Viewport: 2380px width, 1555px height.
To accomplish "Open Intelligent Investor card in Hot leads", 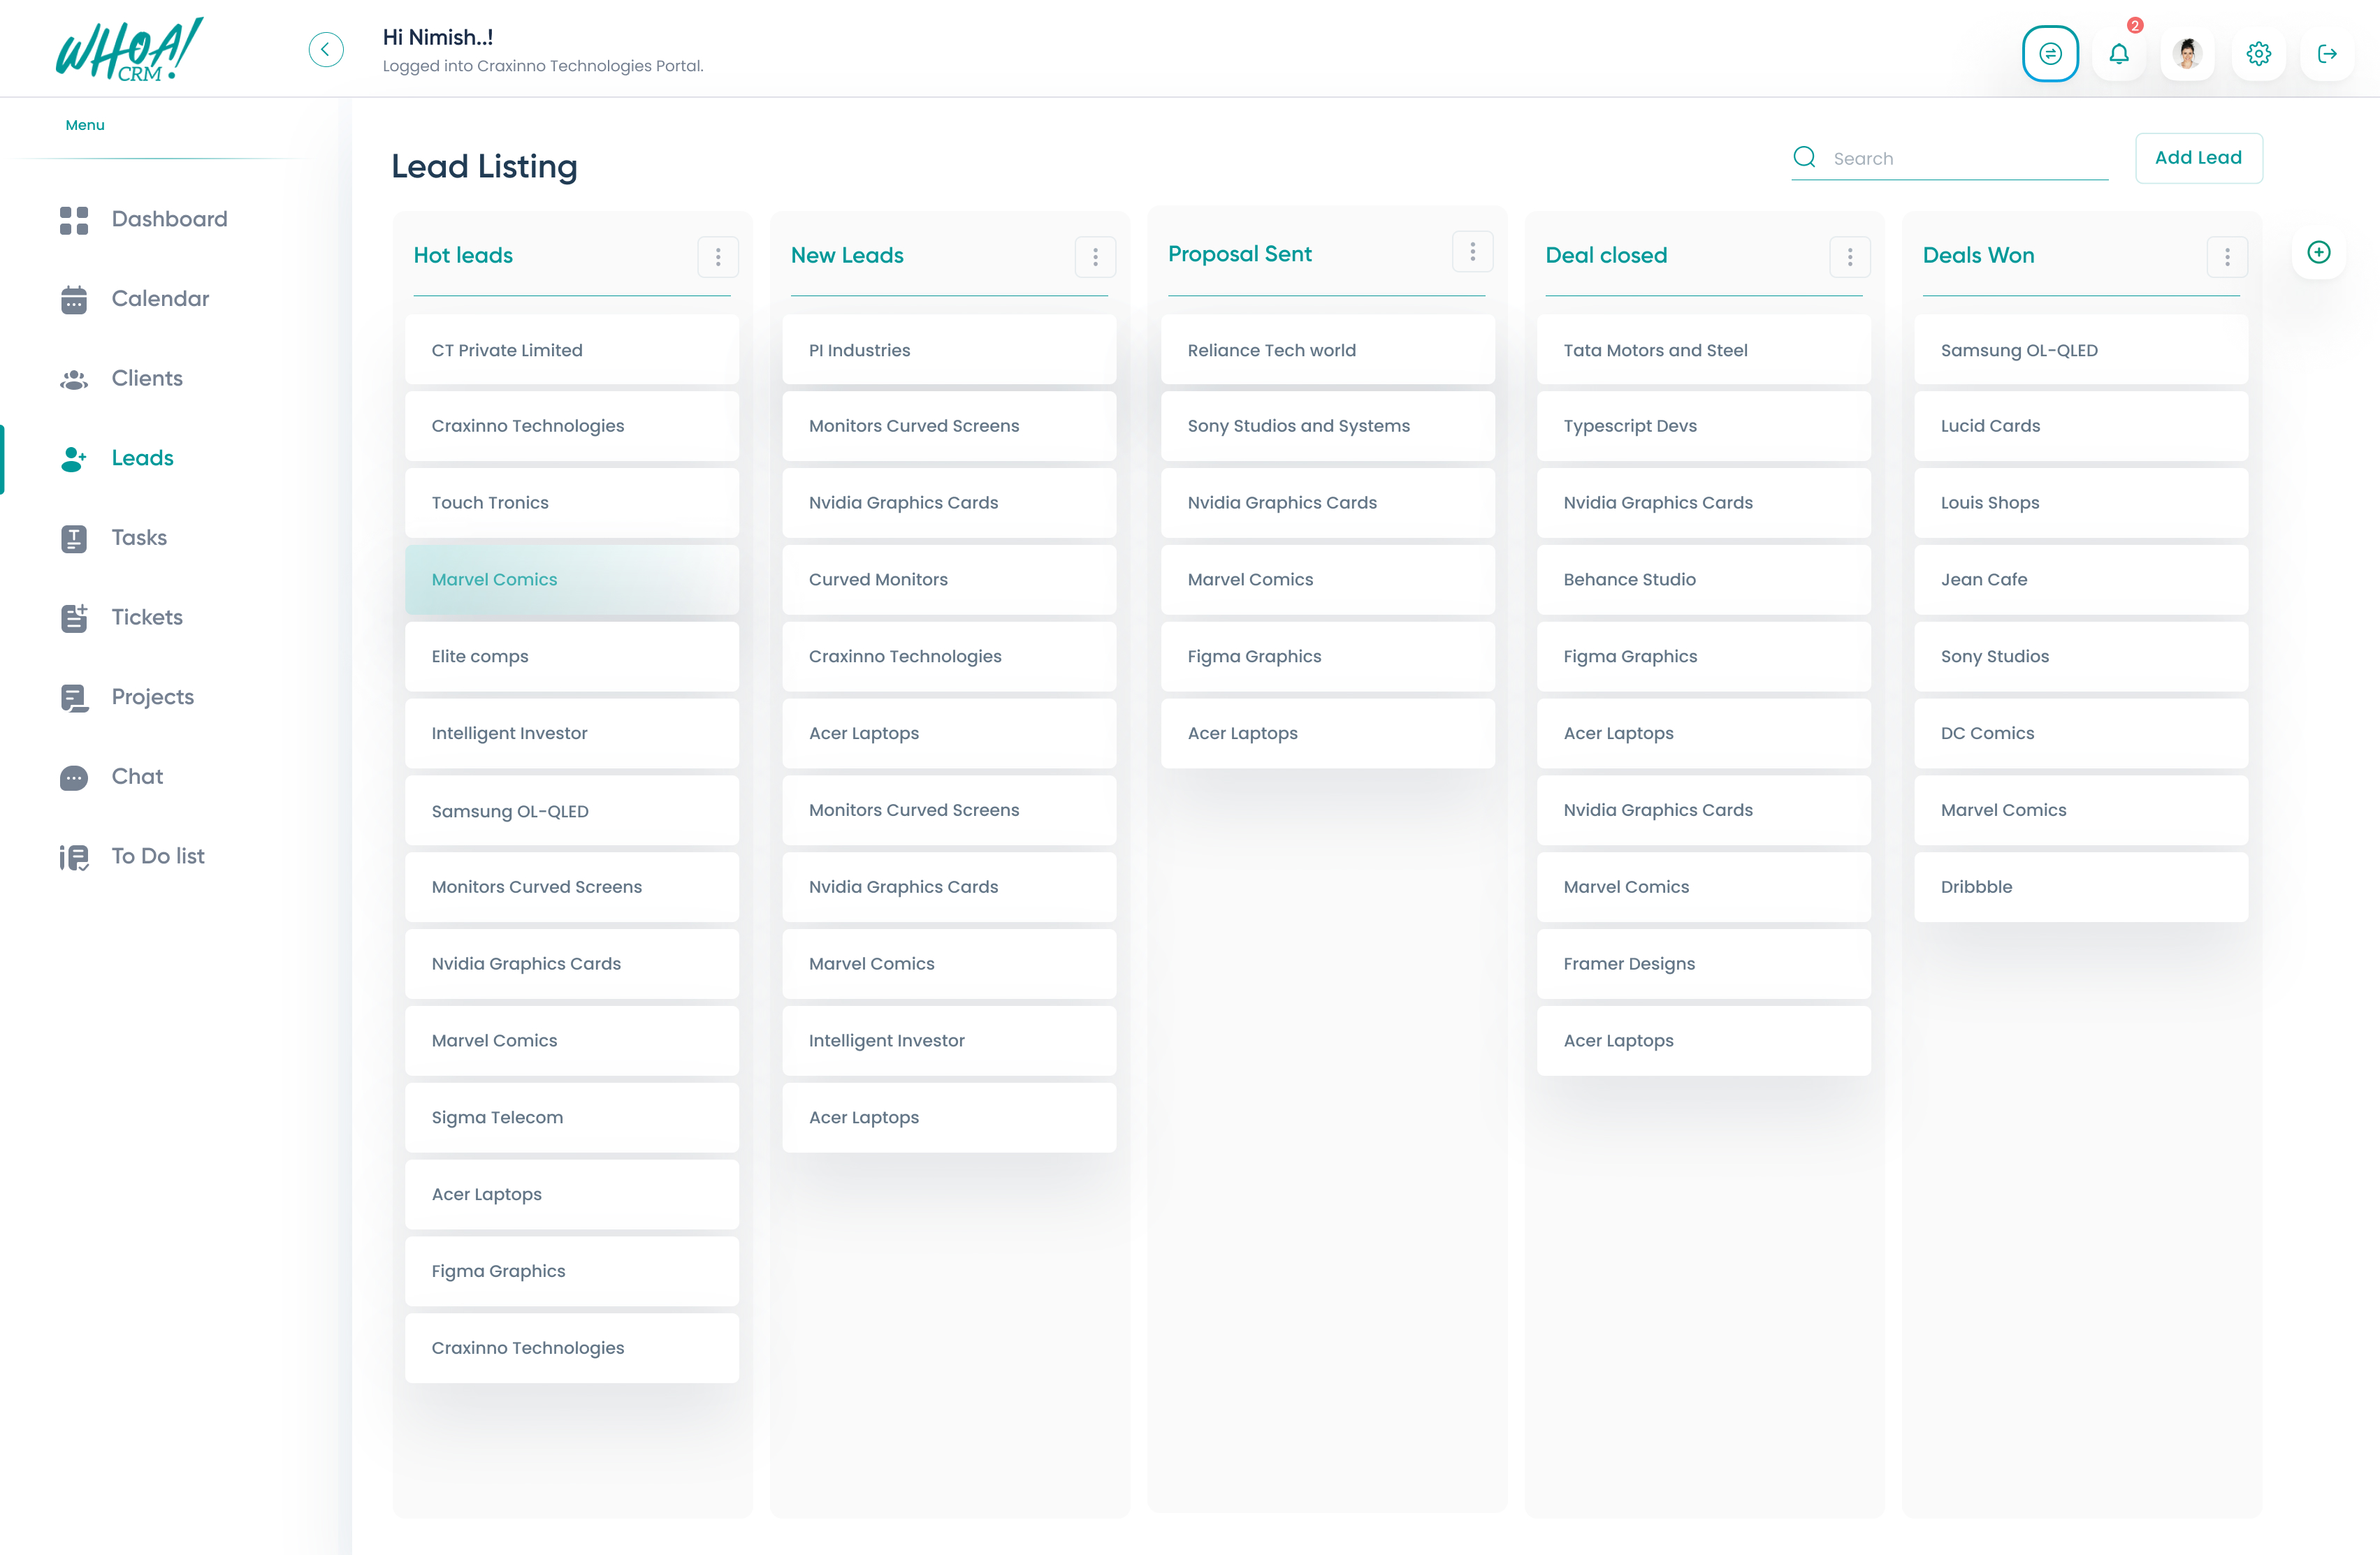I will [x=572, y=734].
